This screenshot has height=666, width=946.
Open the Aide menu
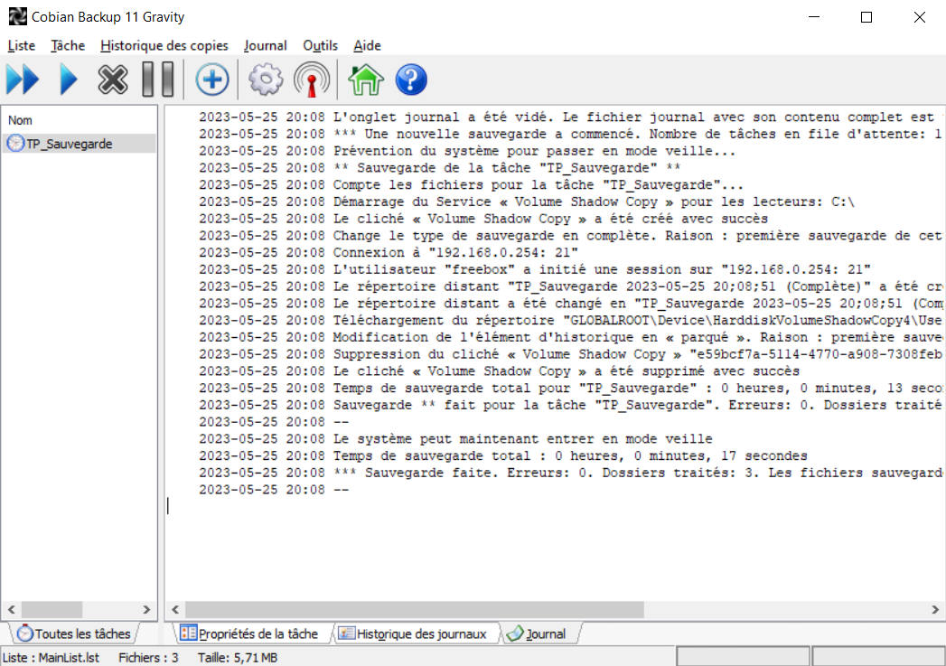click(x=367, y=46)
